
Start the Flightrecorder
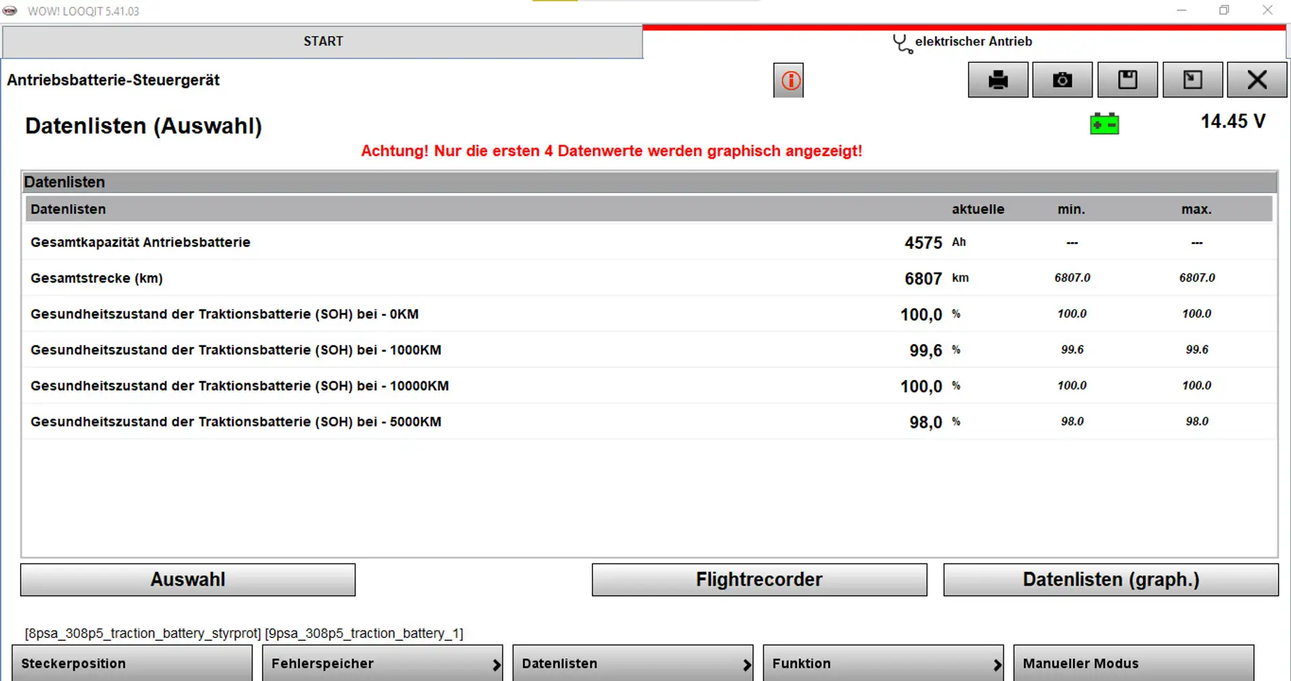[759, 579]
